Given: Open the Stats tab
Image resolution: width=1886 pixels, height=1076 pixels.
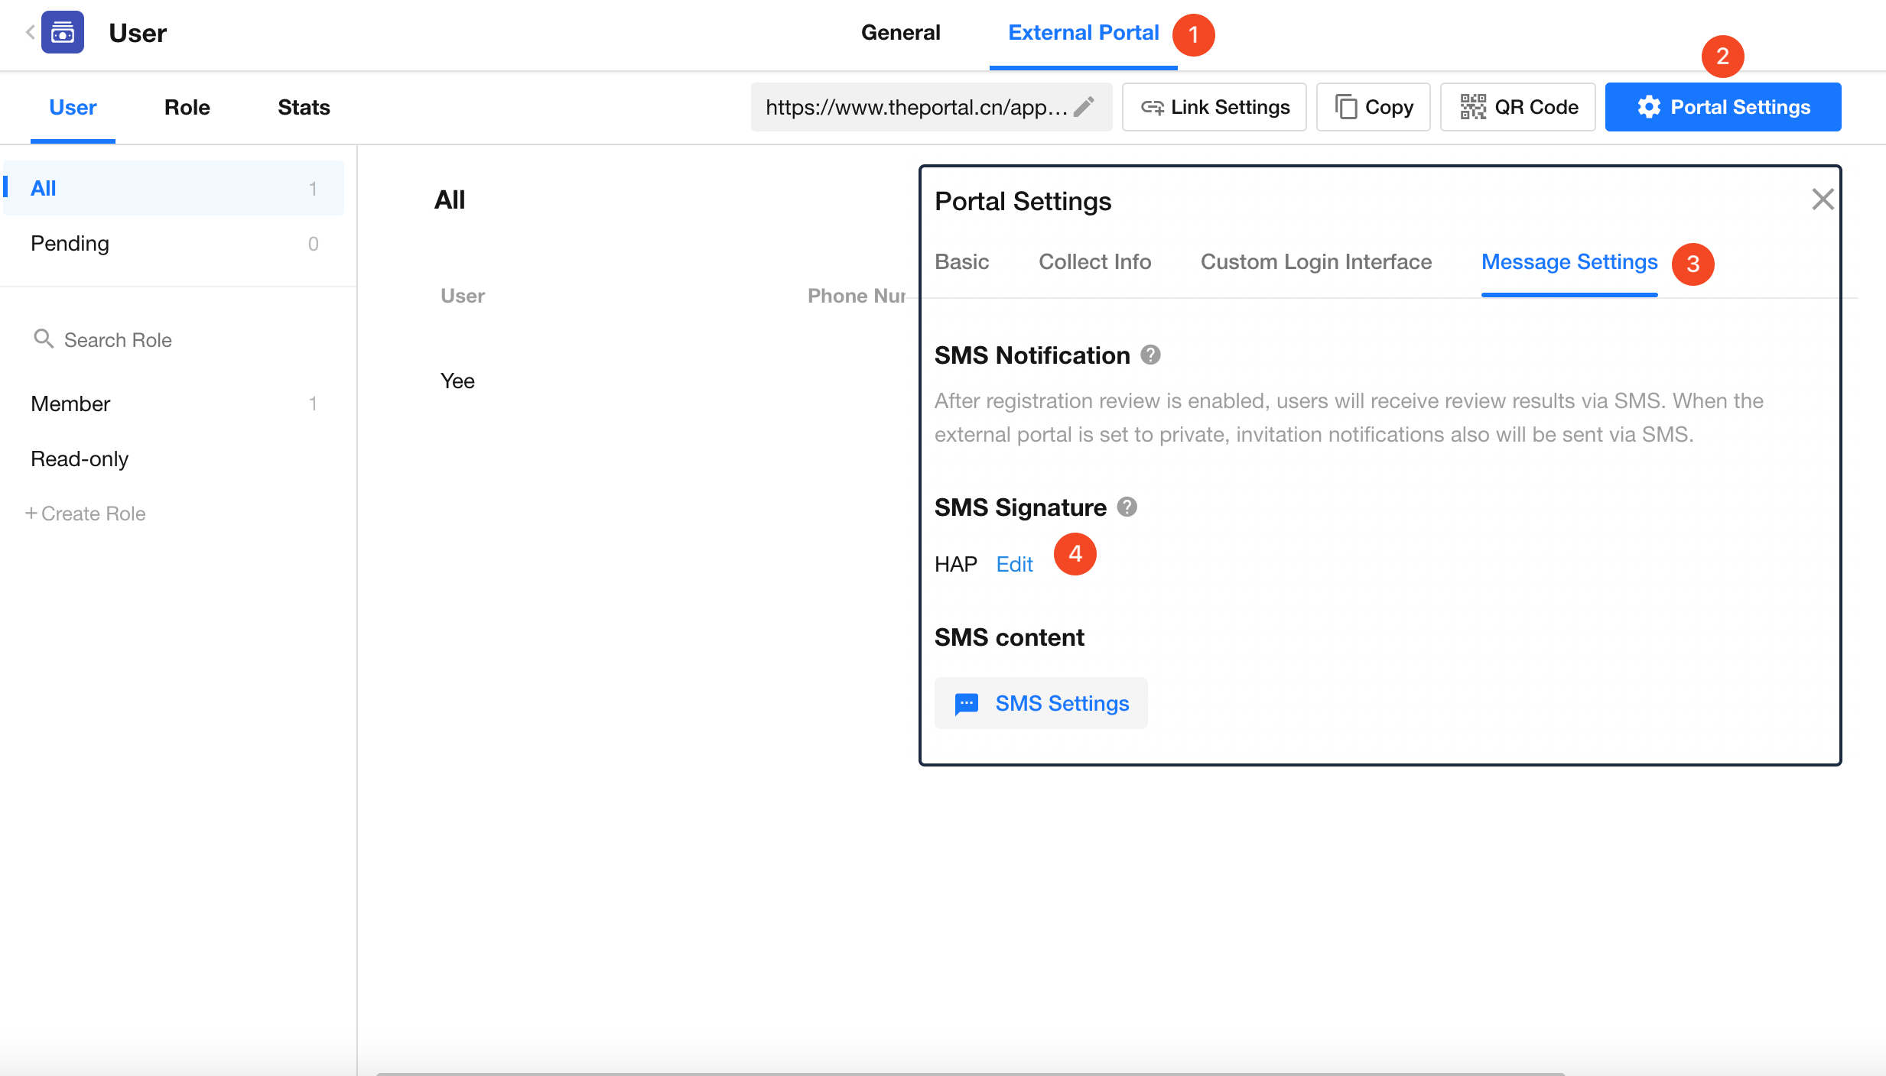Looking at the screenshot, I should point(304,107).
